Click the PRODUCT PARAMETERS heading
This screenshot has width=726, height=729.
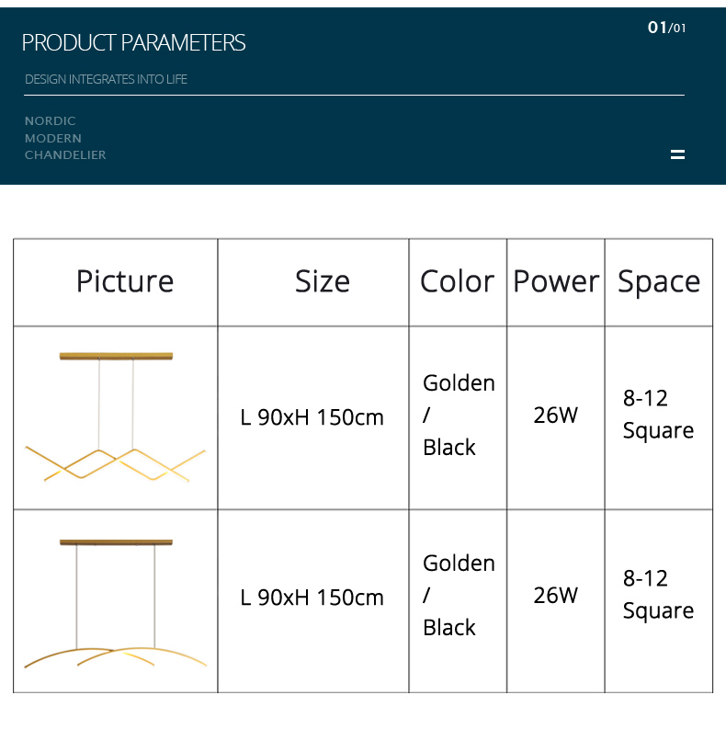point(133,42)
